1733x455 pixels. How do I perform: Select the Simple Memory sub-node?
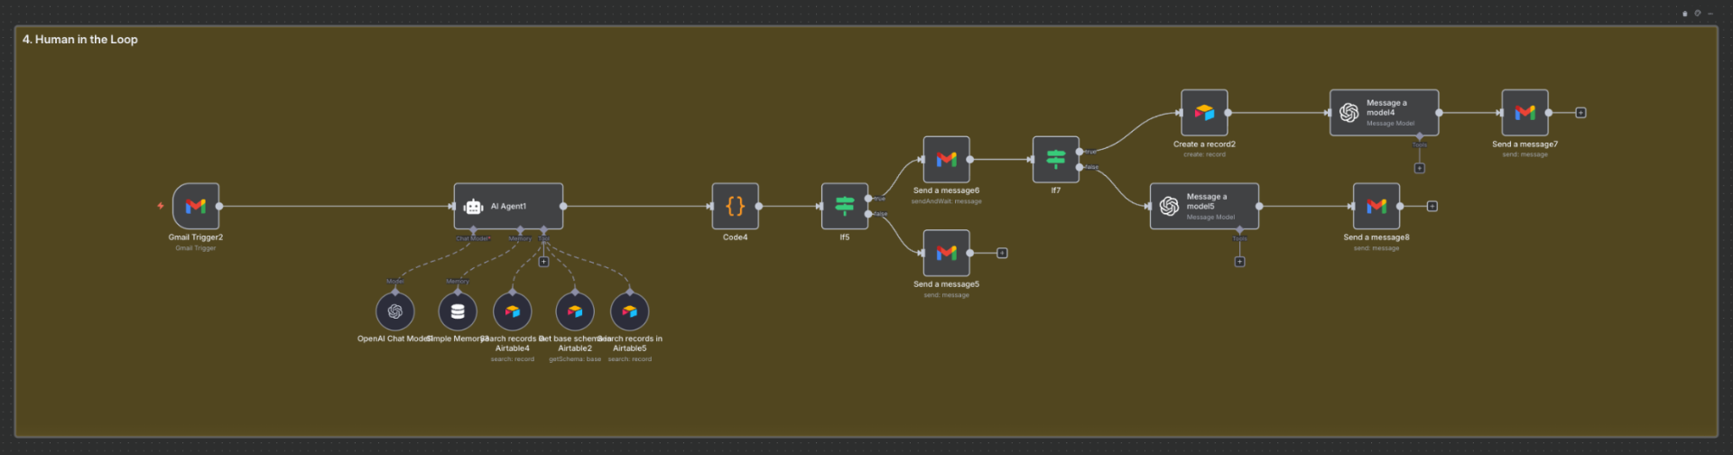coord(458,311)
